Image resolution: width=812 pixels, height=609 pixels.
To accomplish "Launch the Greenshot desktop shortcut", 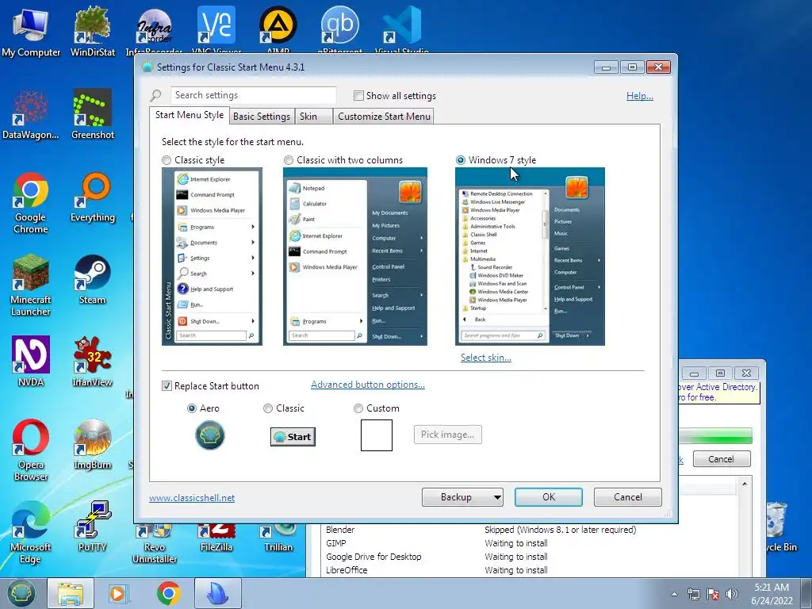I will point(93,114).
